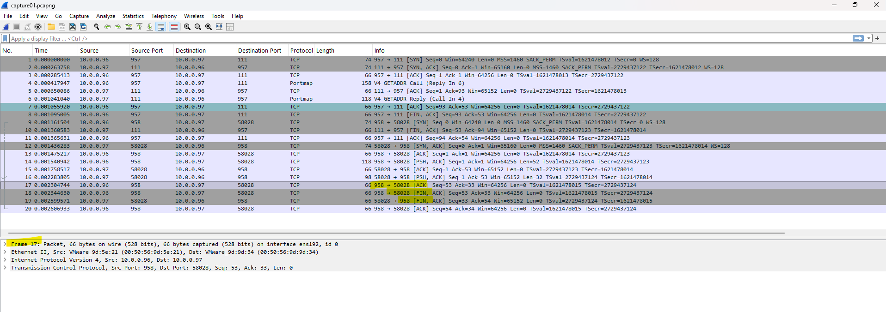Open the Capture menu

(x=79, y=16)
